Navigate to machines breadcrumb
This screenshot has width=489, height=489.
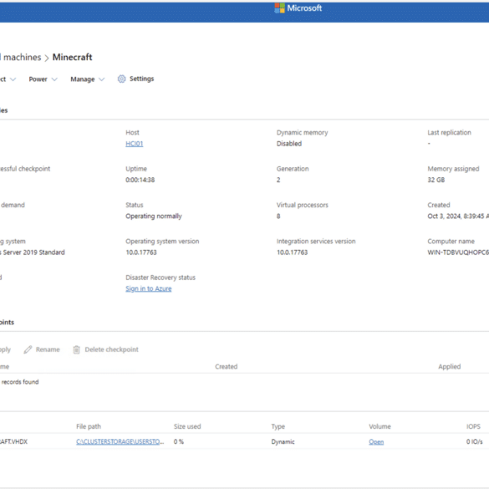point(21,58)
